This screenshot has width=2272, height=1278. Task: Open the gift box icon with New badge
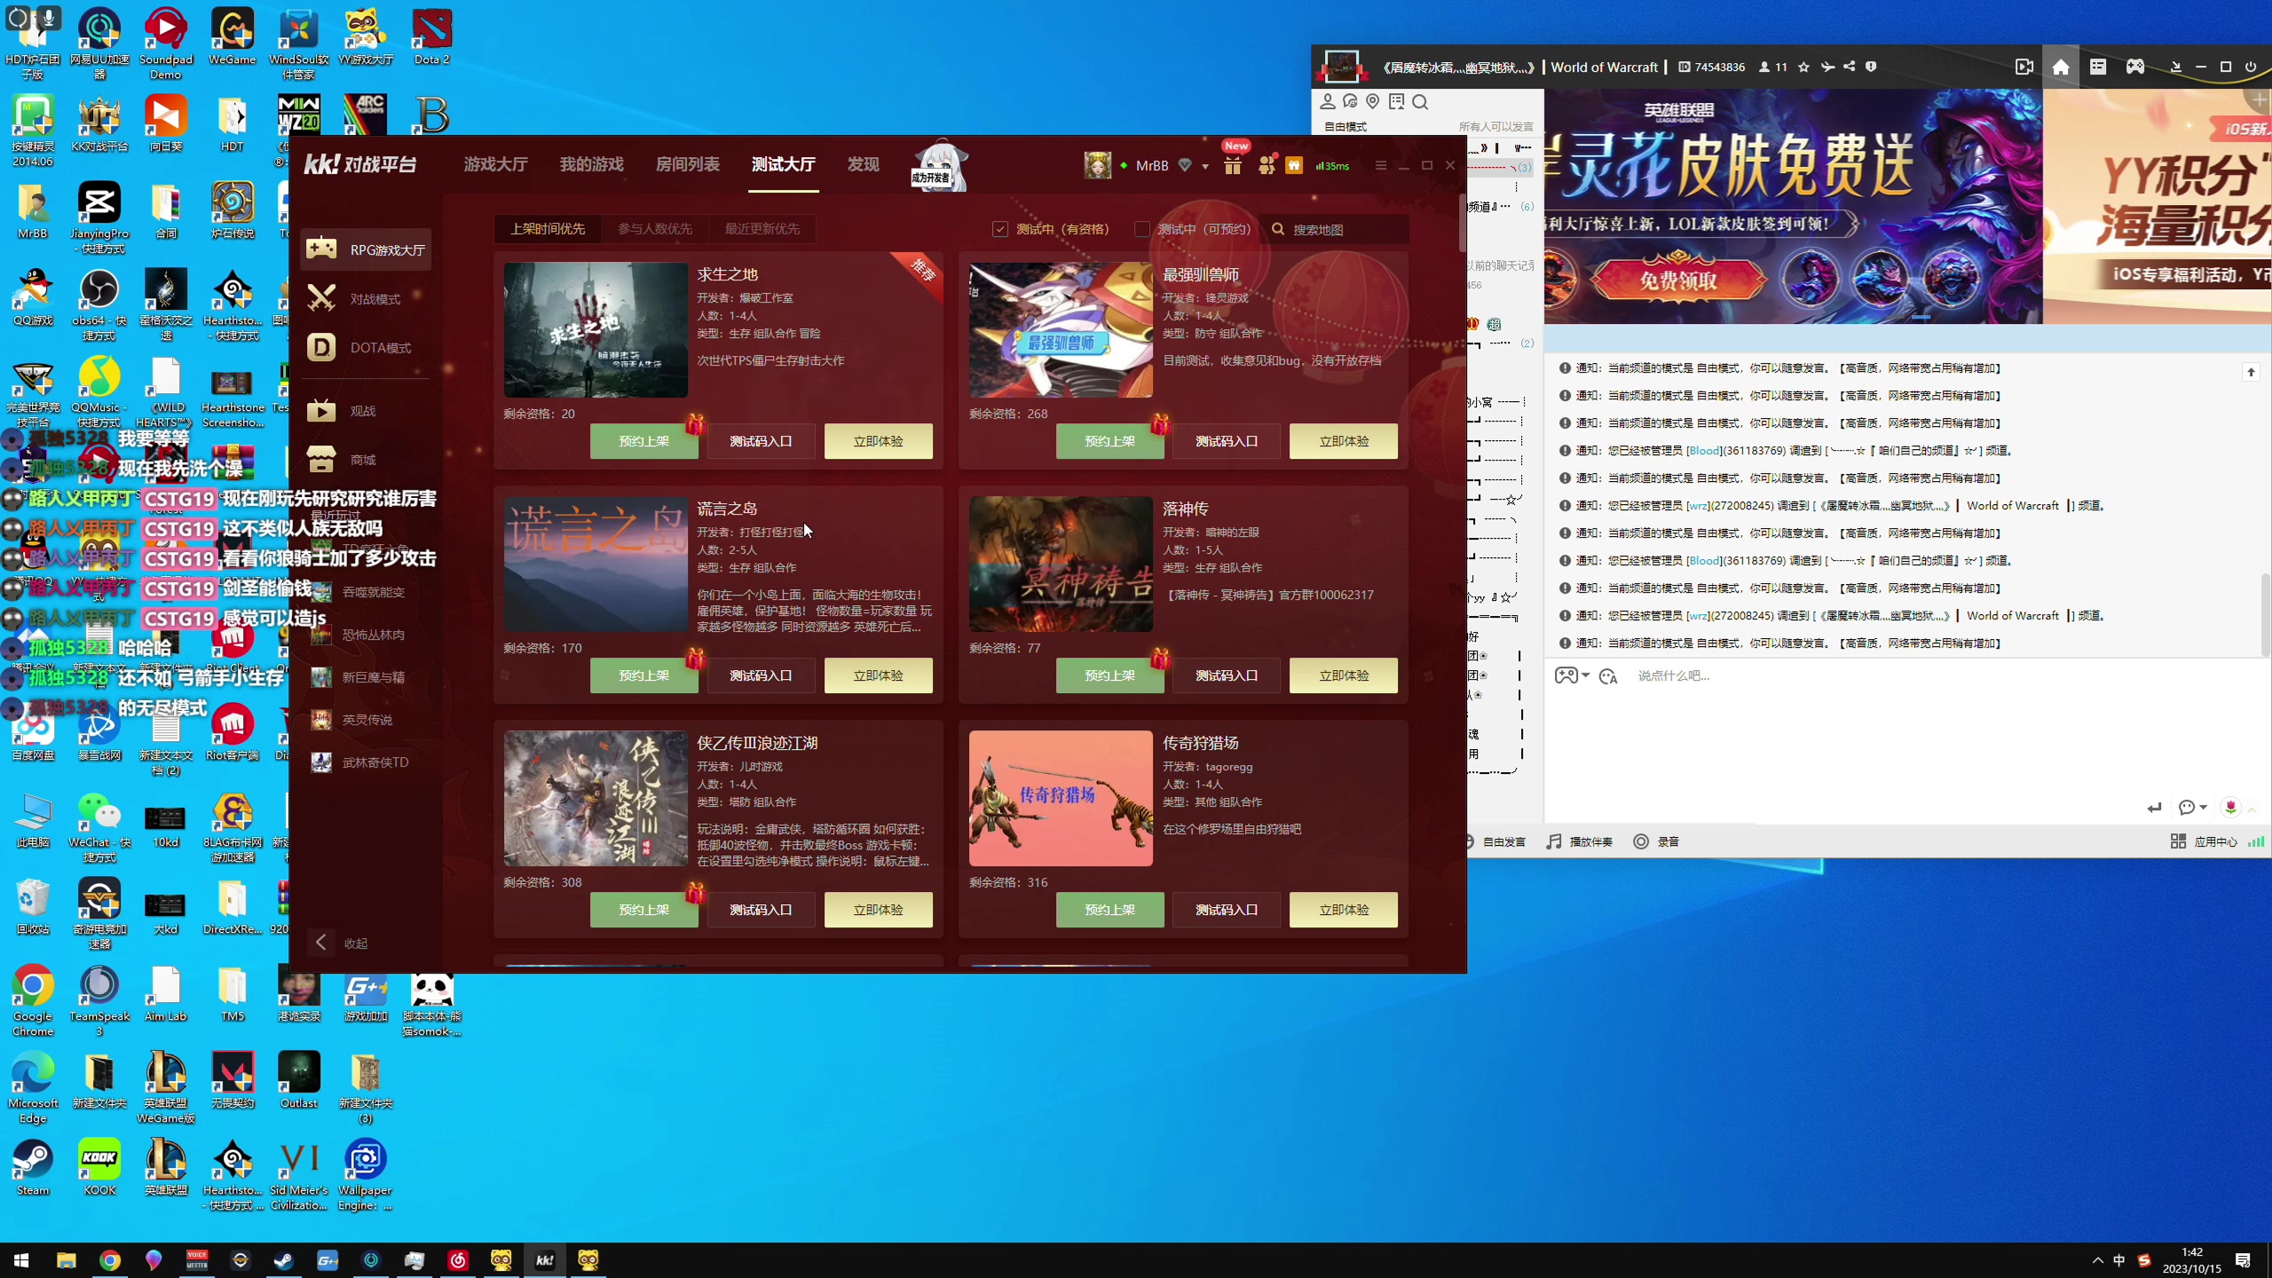pyautogui.click(x=1233, y=165)
